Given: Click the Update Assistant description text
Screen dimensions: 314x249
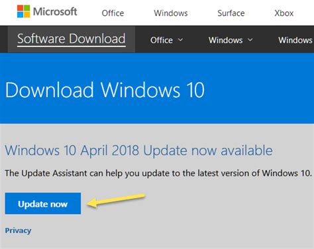Looking at the screenshot, I should click(x=158, y=173).
